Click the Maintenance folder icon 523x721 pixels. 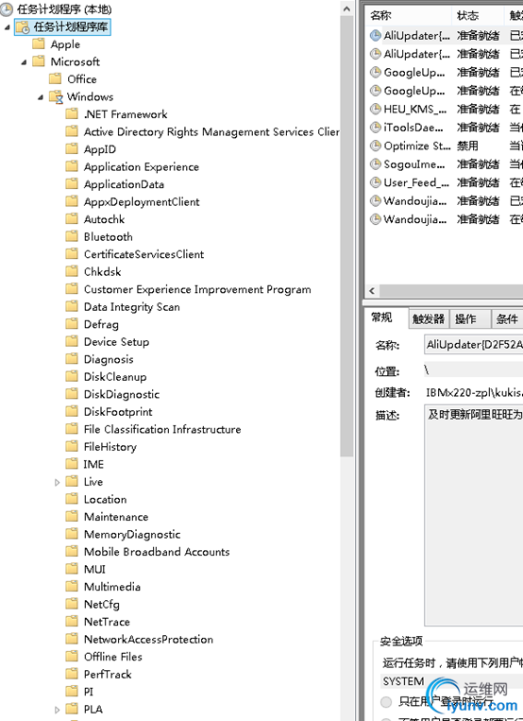pyautogui.click(x=72, y=516)
